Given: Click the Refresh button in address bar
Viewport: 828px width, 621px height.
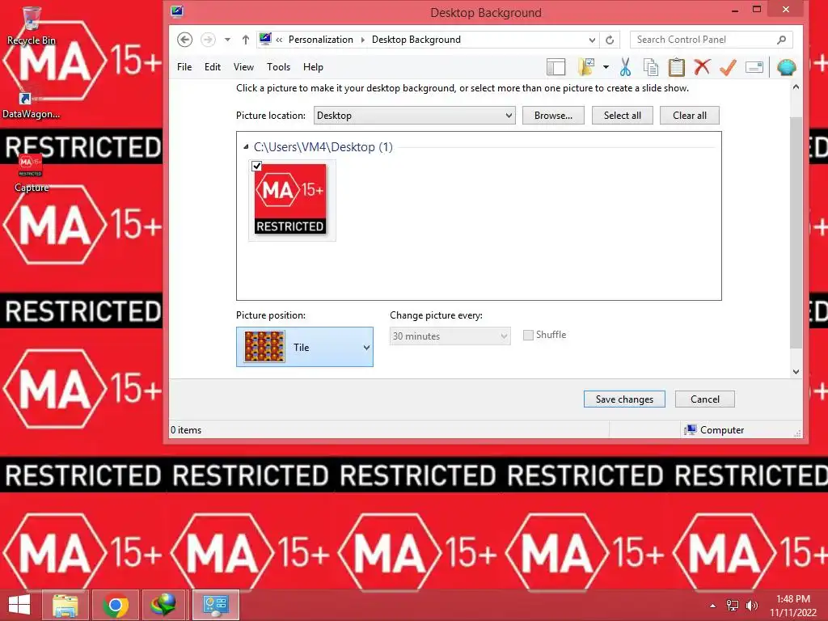Looking at the screenshot, I should point(610,40).
